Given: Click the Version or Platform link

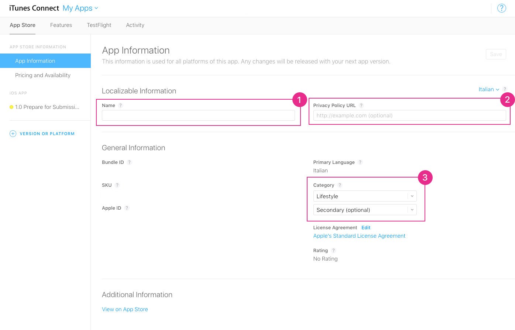Looking at the screenshot, I should click(x=47, y=134).
